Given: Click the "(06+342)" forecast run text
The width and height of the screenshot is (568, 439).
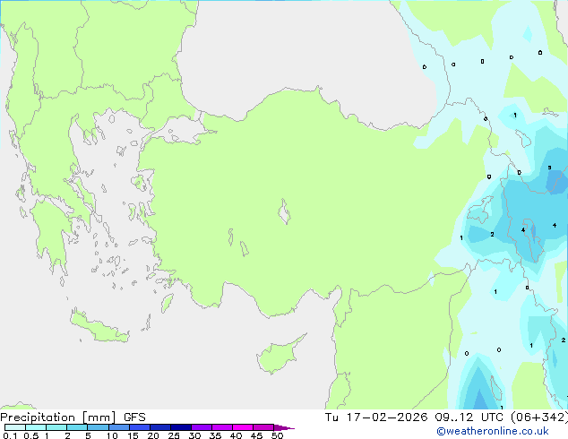Looking at the screenshot, I should (539, 417).
